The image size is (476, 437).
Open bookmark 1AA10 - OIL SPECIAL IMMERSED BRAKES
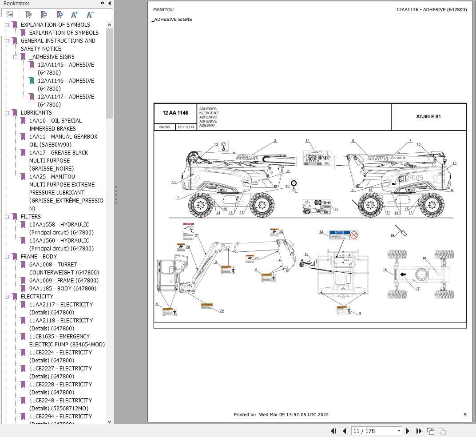(x=55, y=124)
